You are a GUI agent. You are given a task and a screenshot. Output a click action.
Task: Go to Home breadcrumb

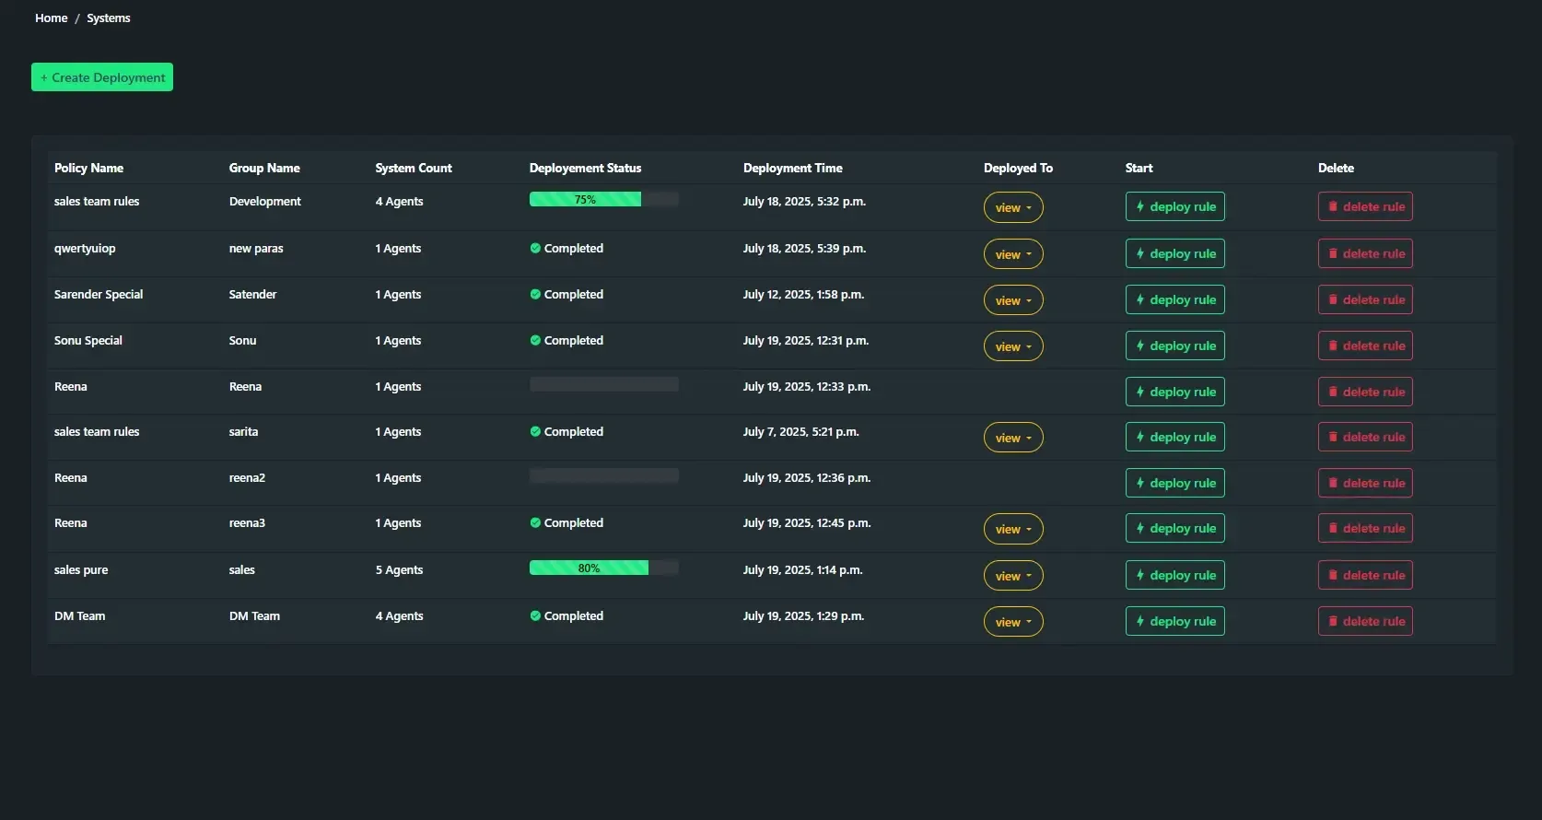click(x=52, y=18)
